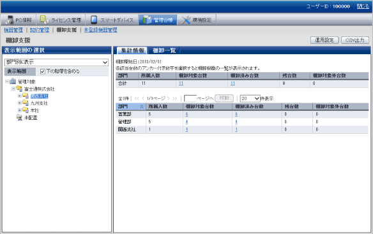Collapse the 富士通株式会社 tree node

[x=13, y=89]
